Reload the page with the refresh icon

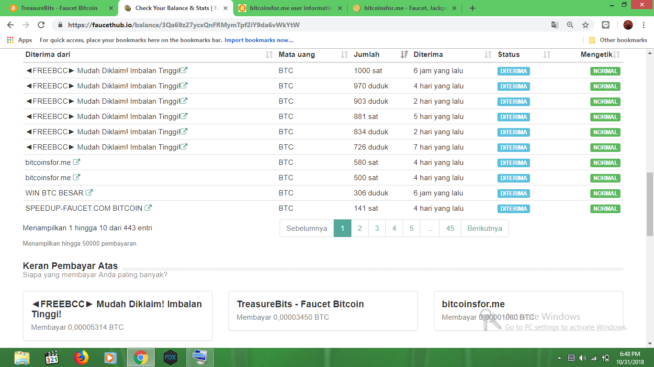click(41, 25)
